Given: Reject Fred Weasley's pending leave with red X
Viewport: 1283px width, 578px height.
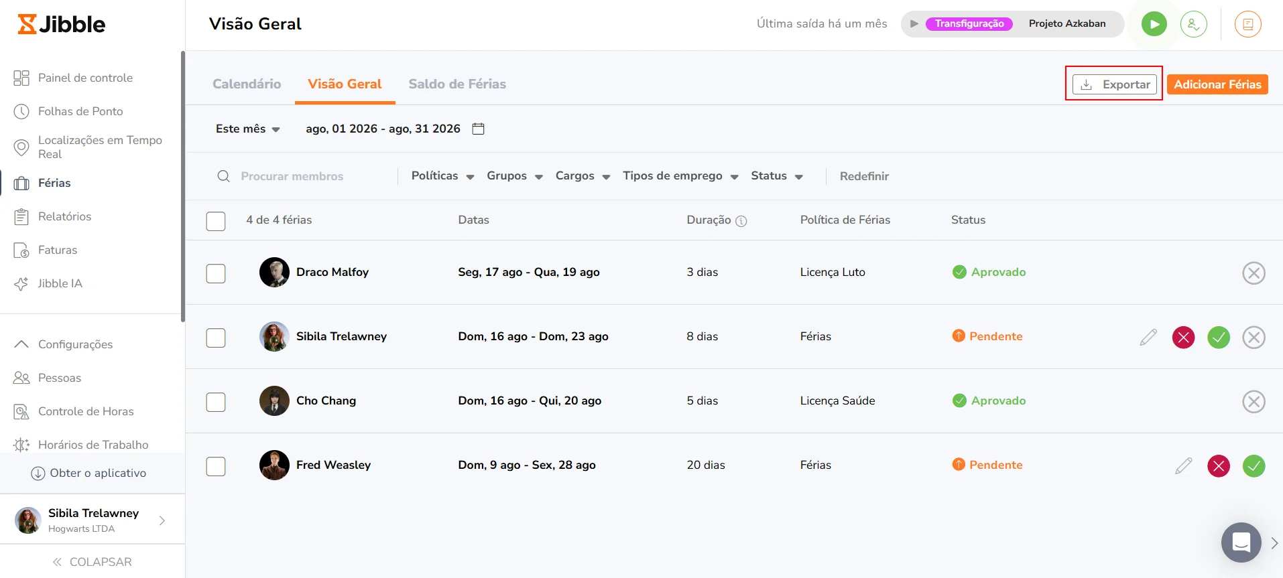Looking at the screenshot, I should click(x=1218, y=465).
